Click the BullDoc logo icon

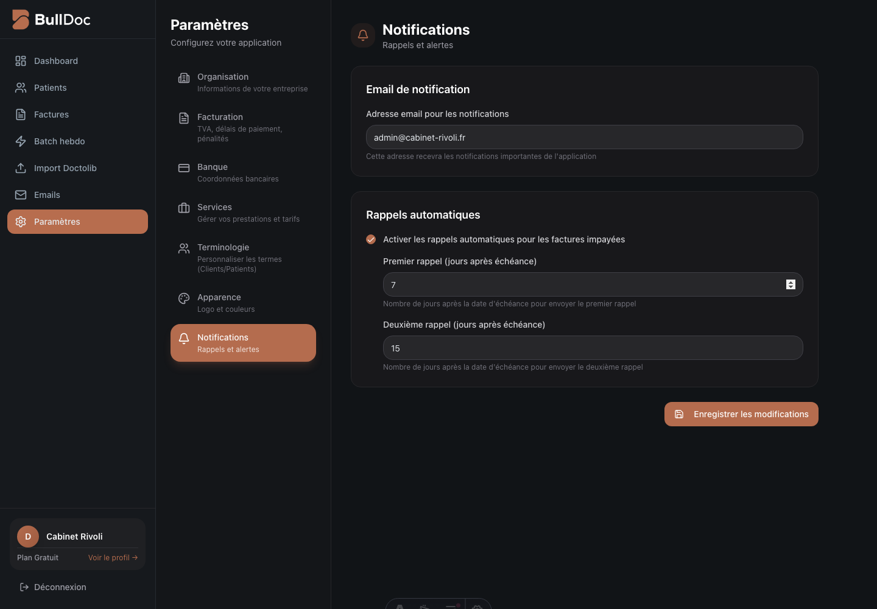[x=21, y=19]
